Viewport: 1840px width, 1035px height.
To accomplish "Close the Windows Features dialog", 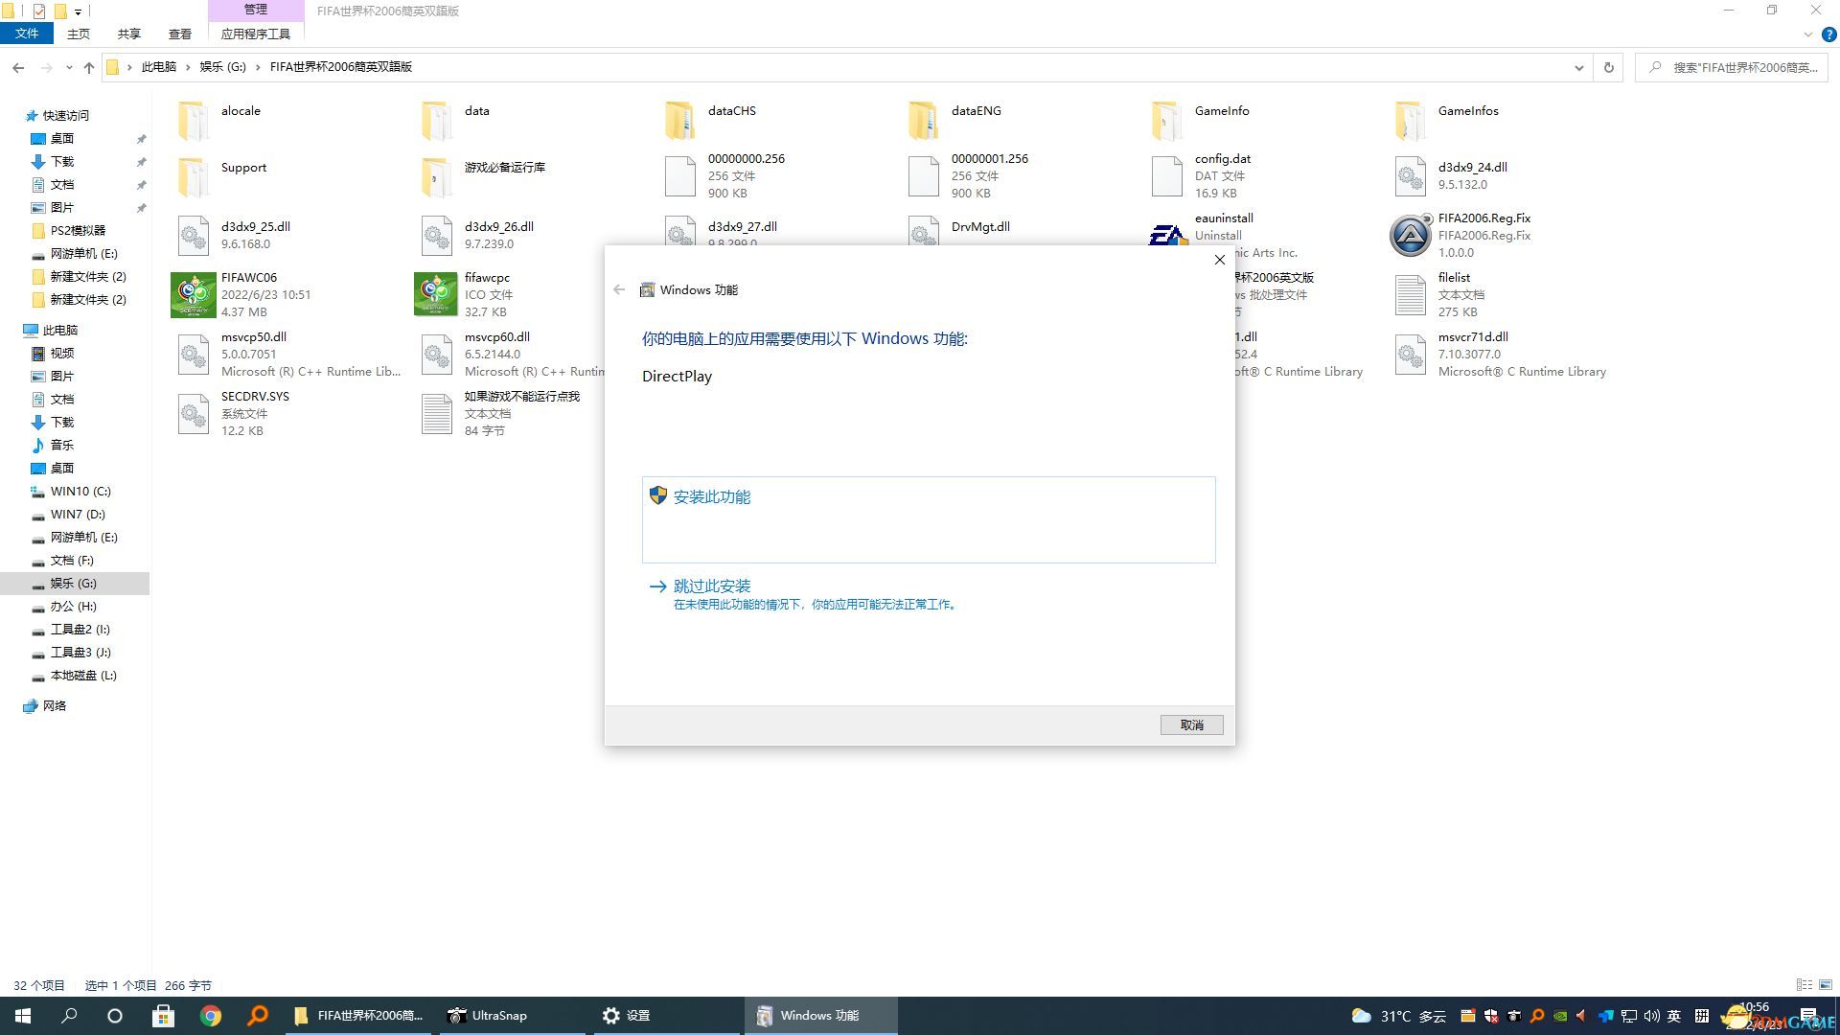I will coord(1219,260).
